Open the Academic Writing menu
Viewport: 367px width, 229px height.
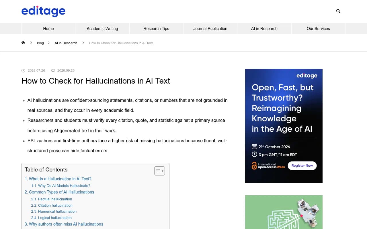point(102,29)
